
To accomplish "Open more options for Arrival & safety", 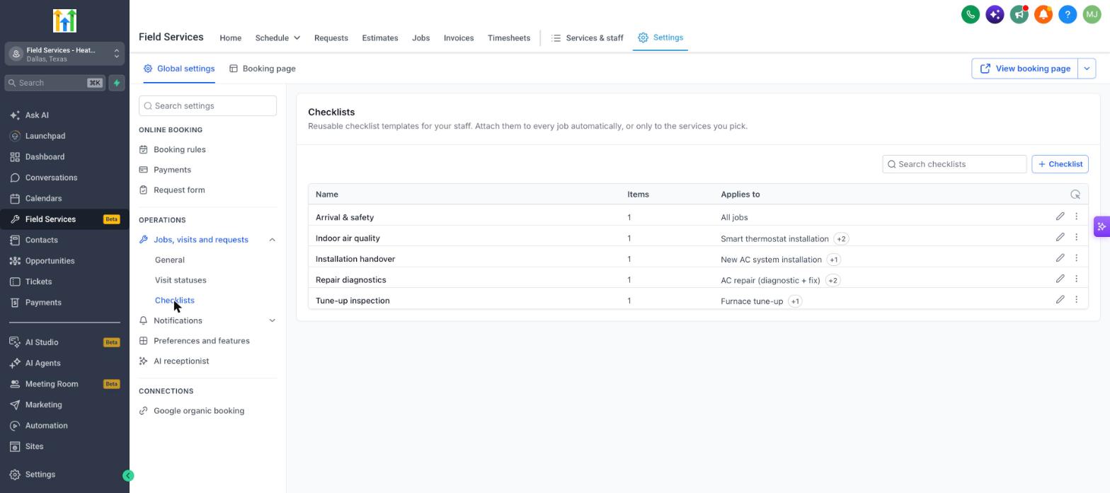I will (1076, 216).
